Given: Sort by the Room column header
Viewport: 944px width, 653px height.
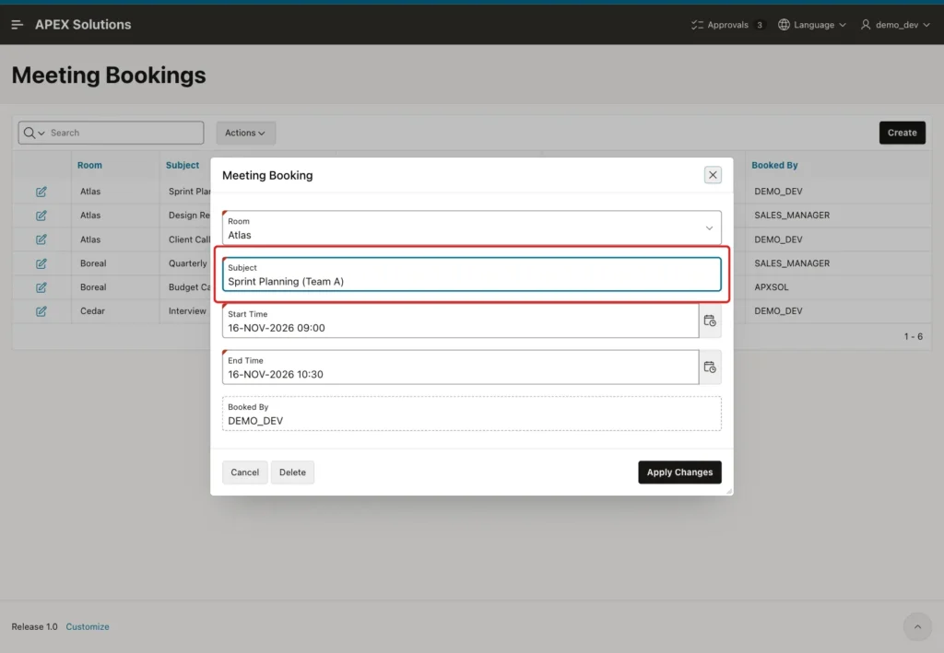Looking at the screenshot, I should [89, 165].
